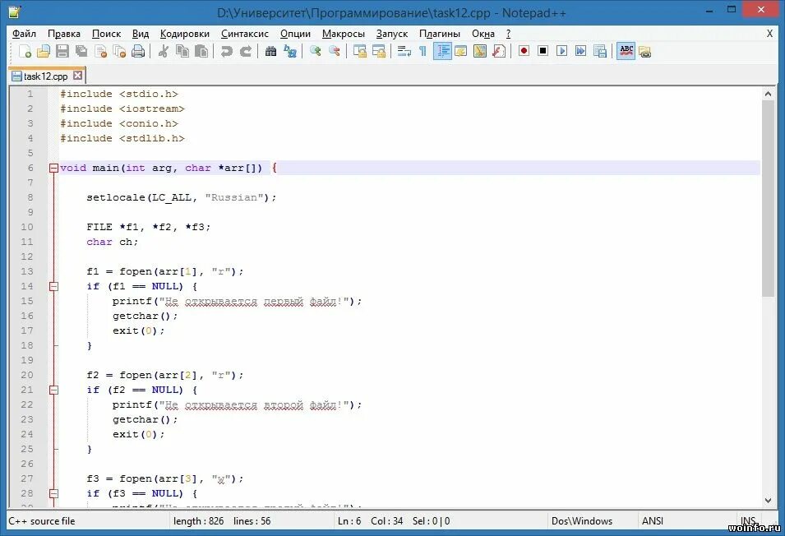Image resolution: width=785 pixels, height=536 pixels.
Task: Cut selection with the scissors icon
Action: point(164,51)
